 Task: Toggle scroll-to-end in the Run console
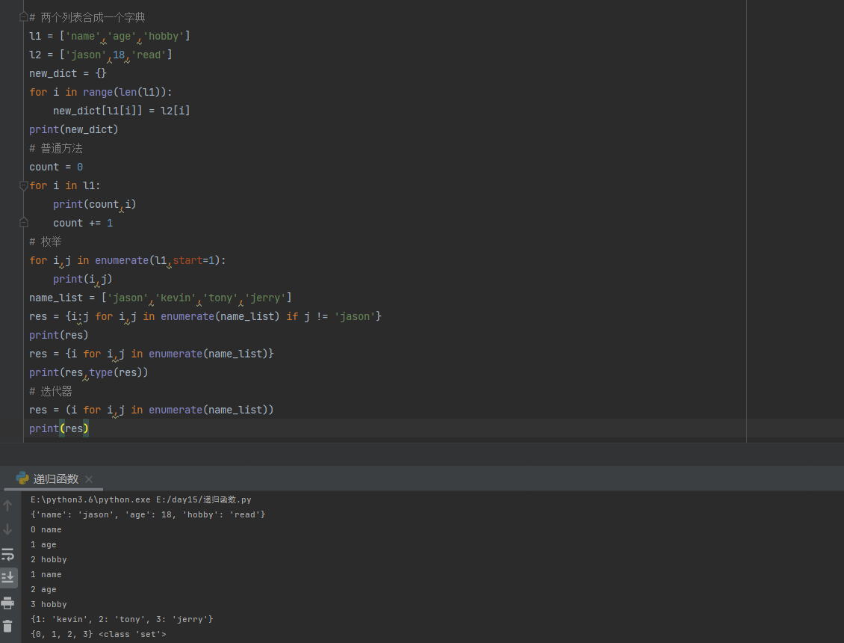click(7, 578)
